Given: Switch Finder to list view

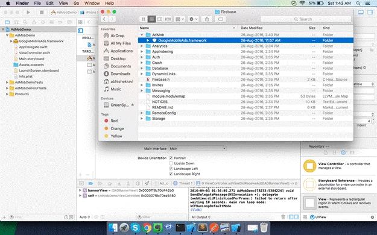Looking at the screenshot, I should pos(151,19).
